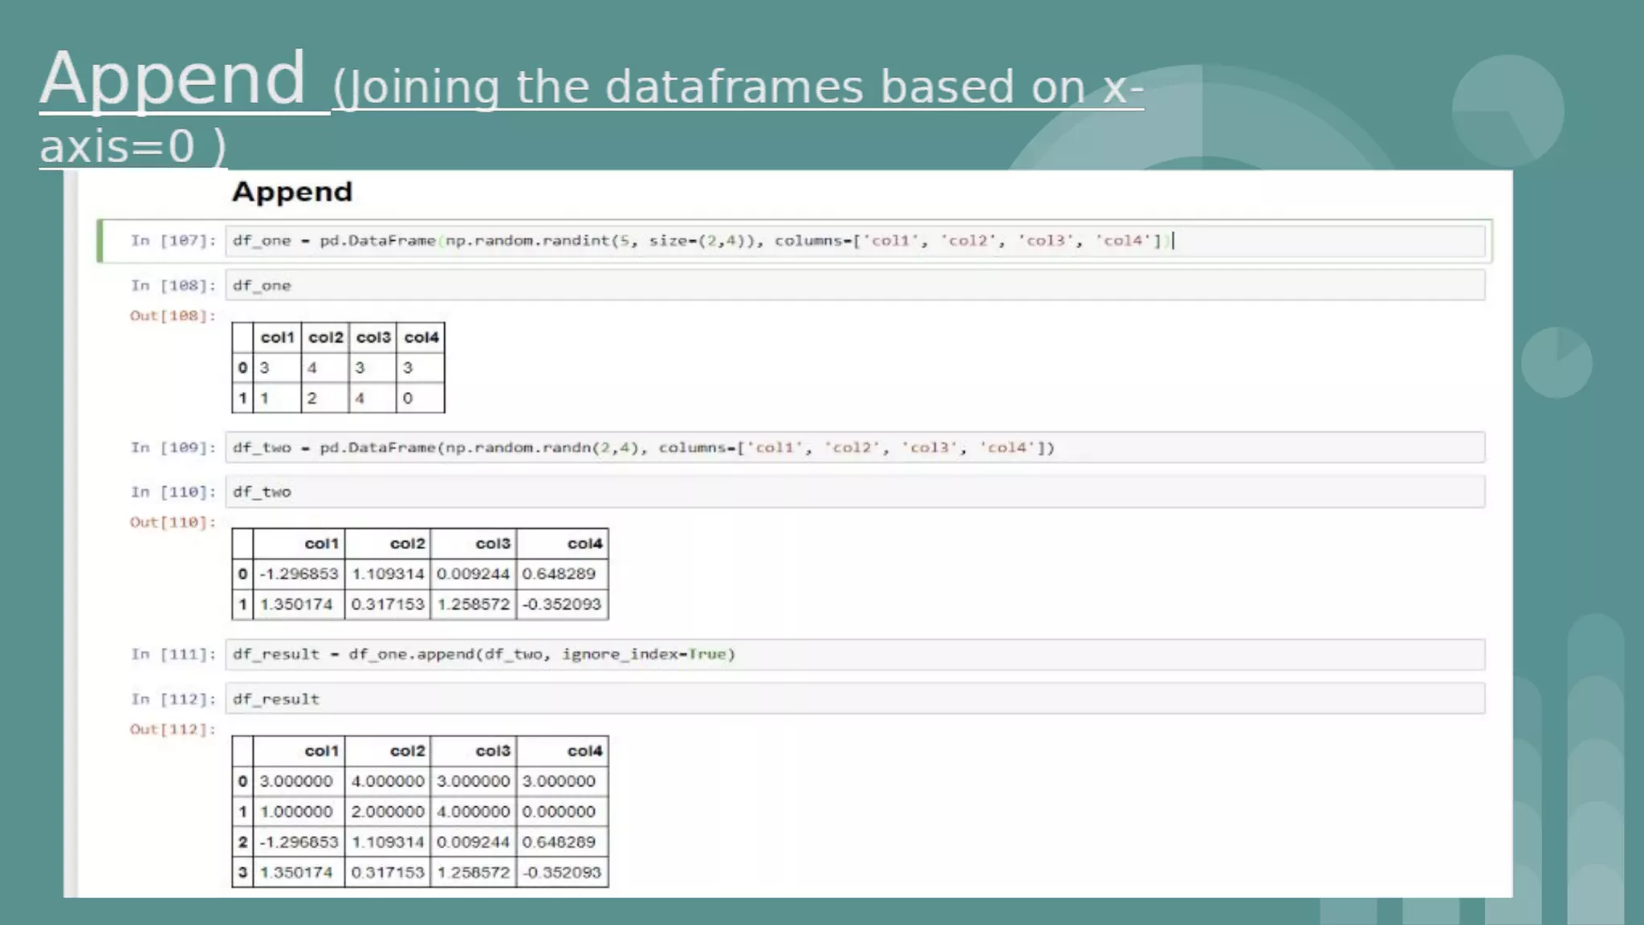
Task: Click the Out[112] output label
Action: pyautogui.click(x=173, y=730)
